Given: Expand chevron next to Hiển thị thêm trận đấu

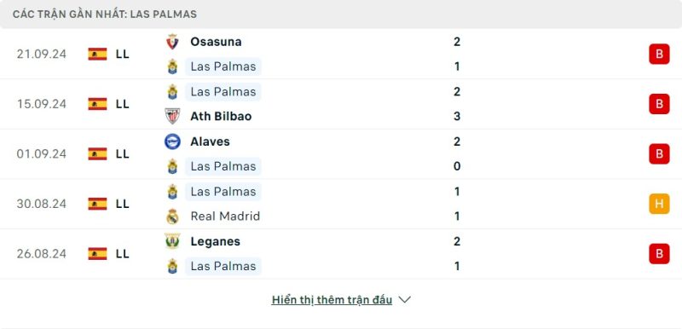Looking at the screenshot, I should (x=404, y=300).
